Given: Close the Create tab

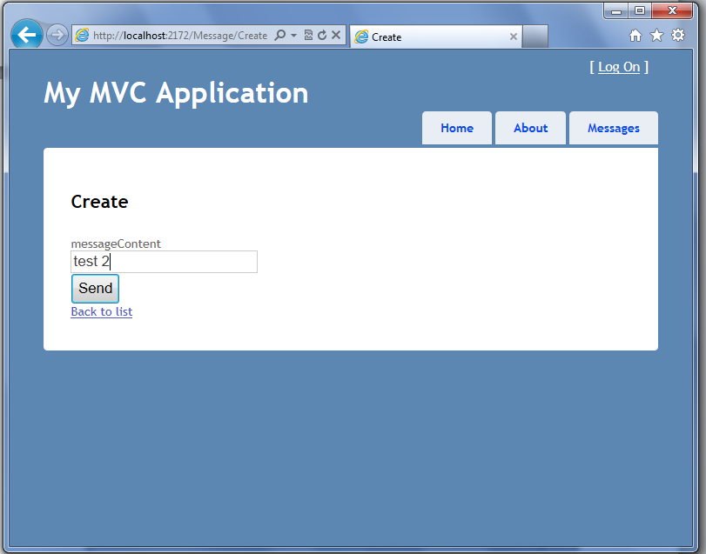Looking at the screenshot, I should tap(514, 37).
